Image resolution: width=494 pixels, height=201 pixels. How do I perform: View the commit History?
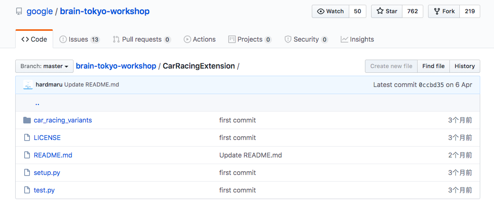(x=465, y=66)
